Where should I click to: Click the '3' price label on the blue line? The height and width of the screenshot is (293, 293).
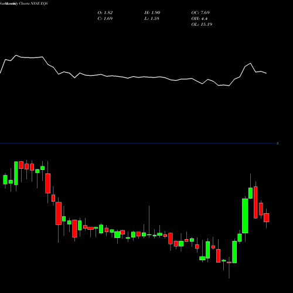pyautogui.click(x=277, y=144)
